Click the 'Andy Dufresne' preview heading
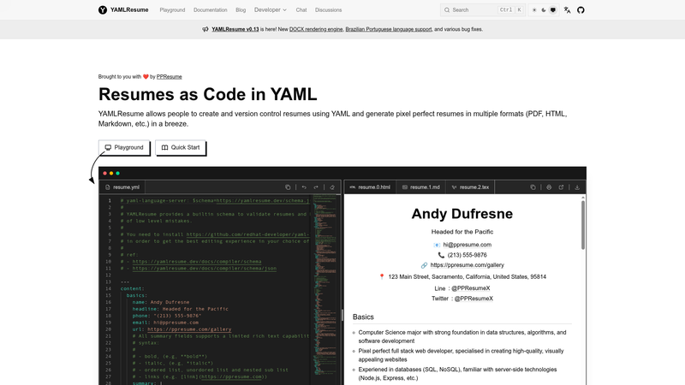Screen dimensions: 685x385 462,213
